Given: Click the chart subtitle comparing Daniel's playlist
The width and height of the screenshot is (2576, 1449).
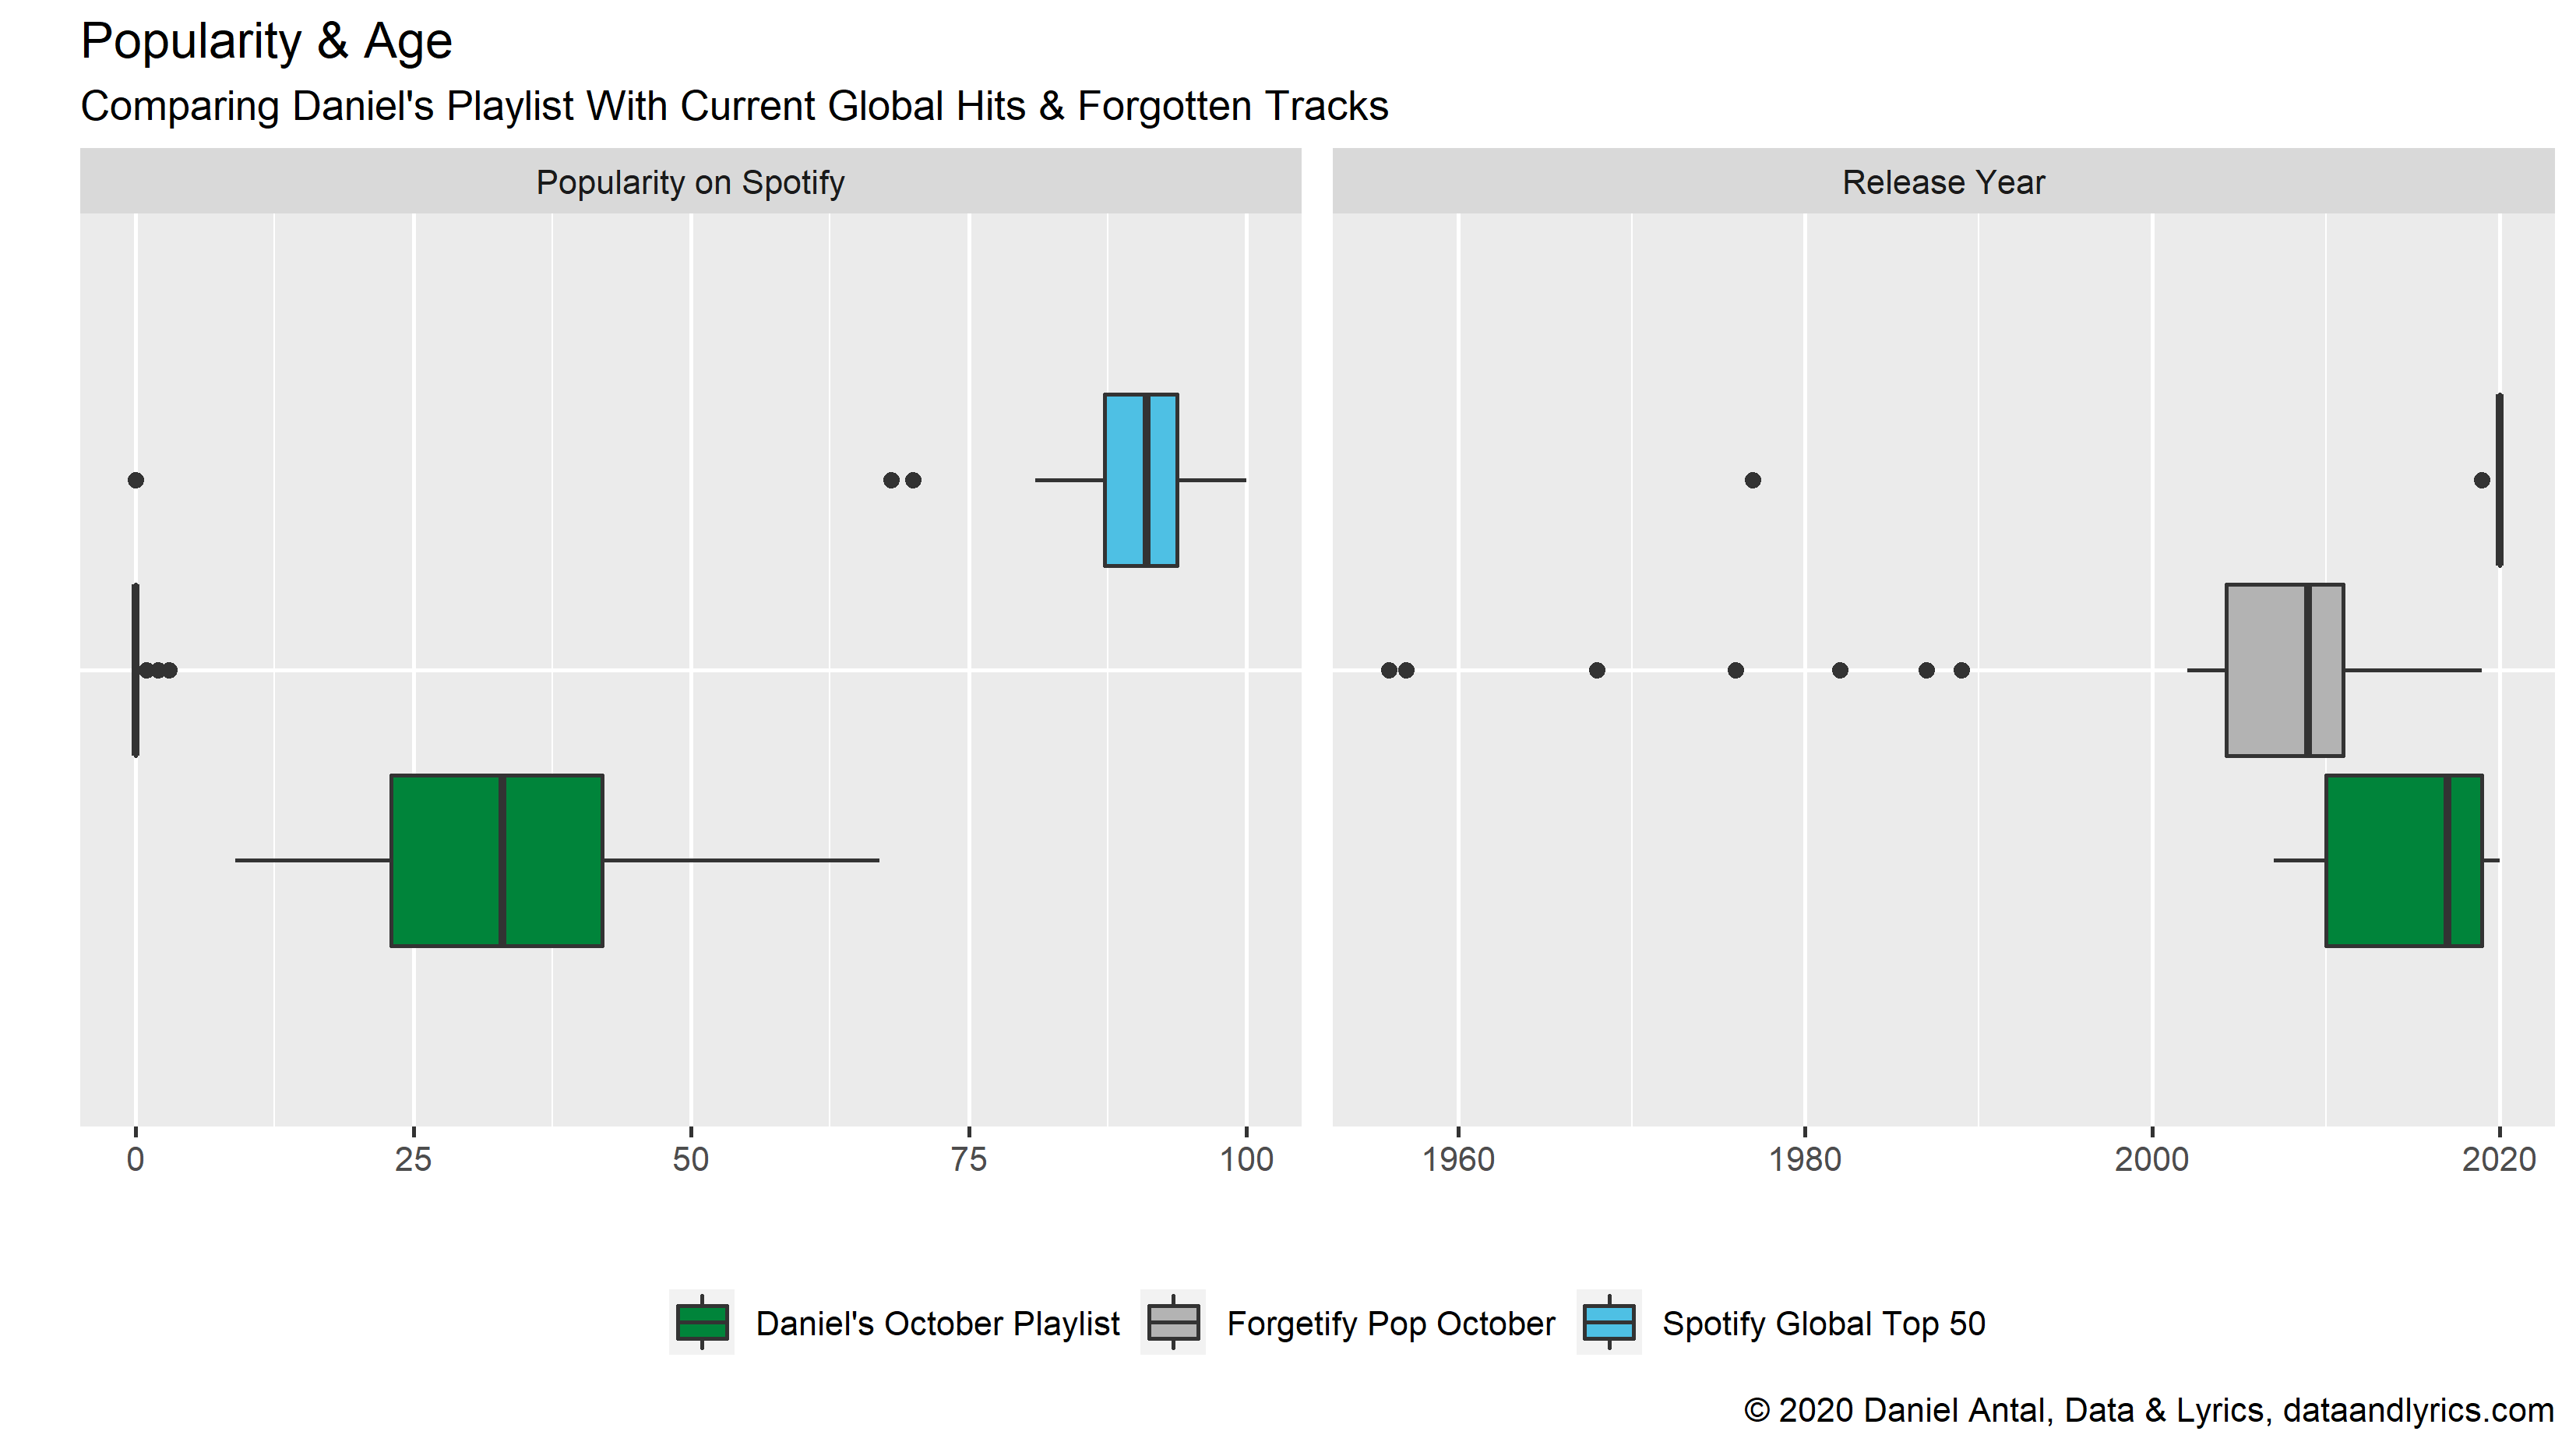Looking at the screenshot, I should [734, 106].
